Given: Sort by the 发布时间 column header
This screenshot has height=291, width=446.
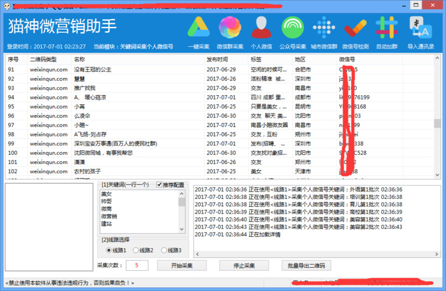Looking at the screenshot, I should [226, 59].
